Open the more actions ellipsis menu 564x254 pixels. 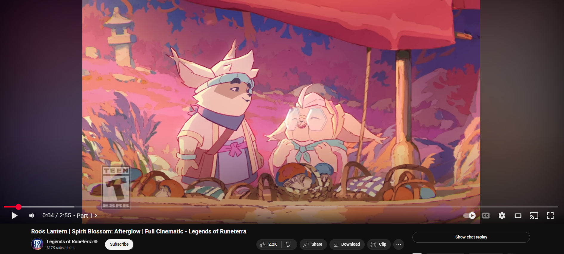[399, 244]
